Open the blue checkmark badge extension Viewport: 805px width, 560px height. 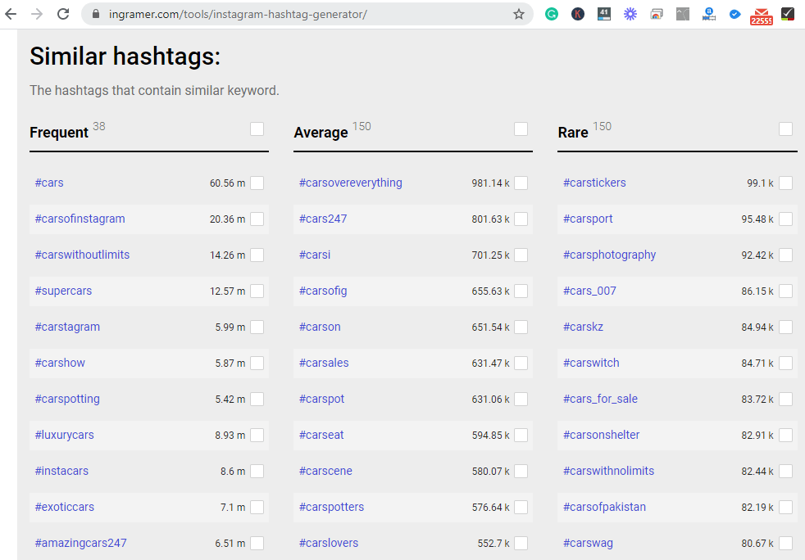pyautogui.click(x=735, y=14)
